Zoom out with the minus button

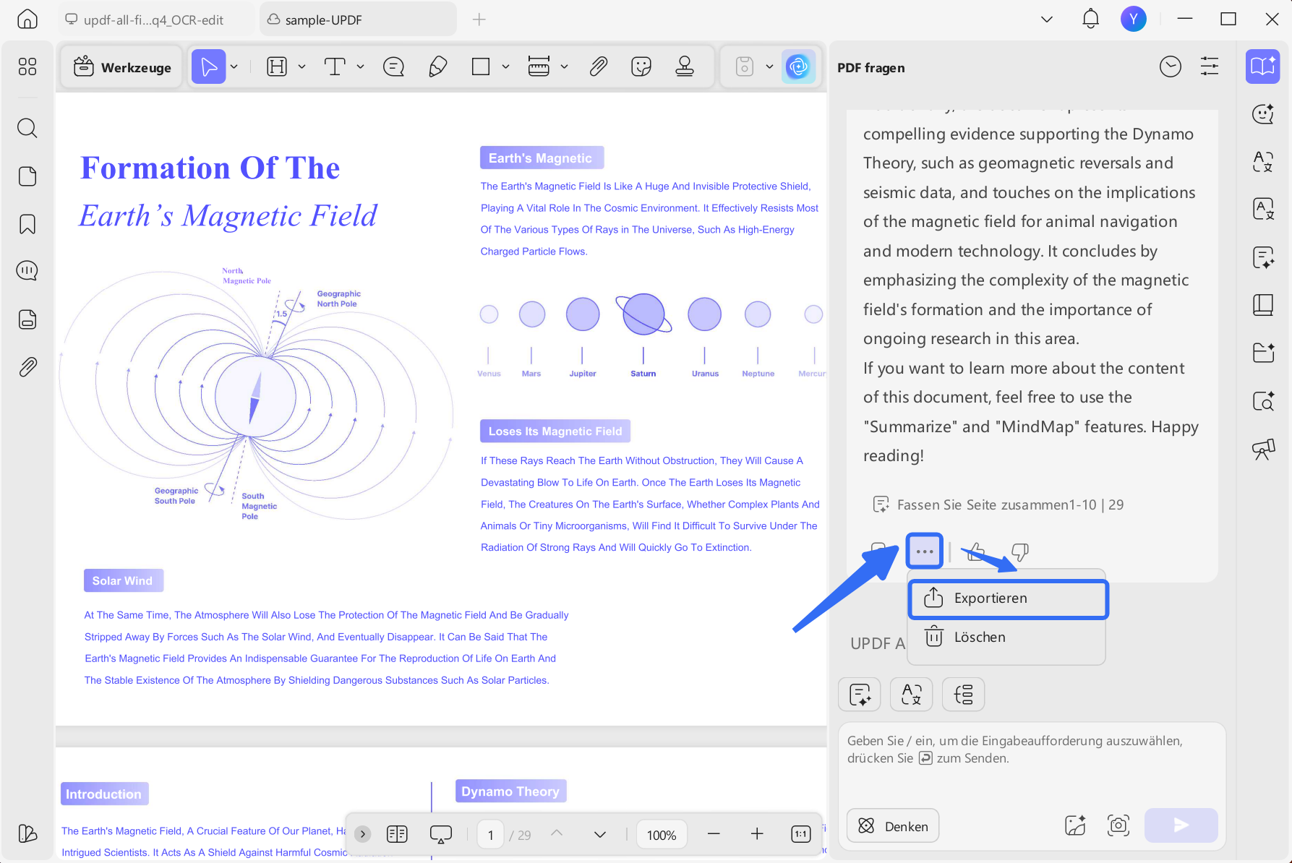tap(714, 834)
